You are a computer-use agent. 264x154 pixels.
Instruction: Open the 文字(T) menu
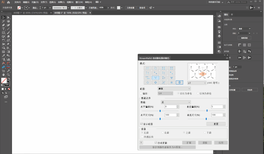click(x=44, y=2)
